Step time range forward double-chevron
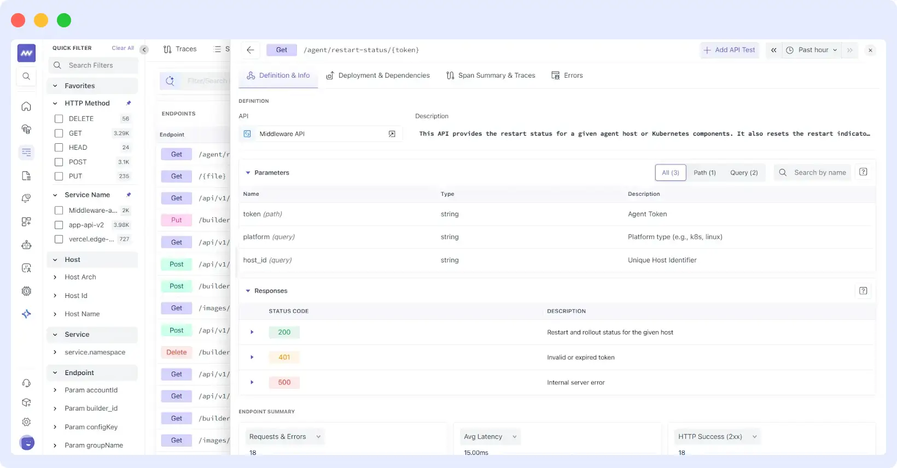This screenshot has height=468, width=897. pyautogui.click(x=850, y=50)
